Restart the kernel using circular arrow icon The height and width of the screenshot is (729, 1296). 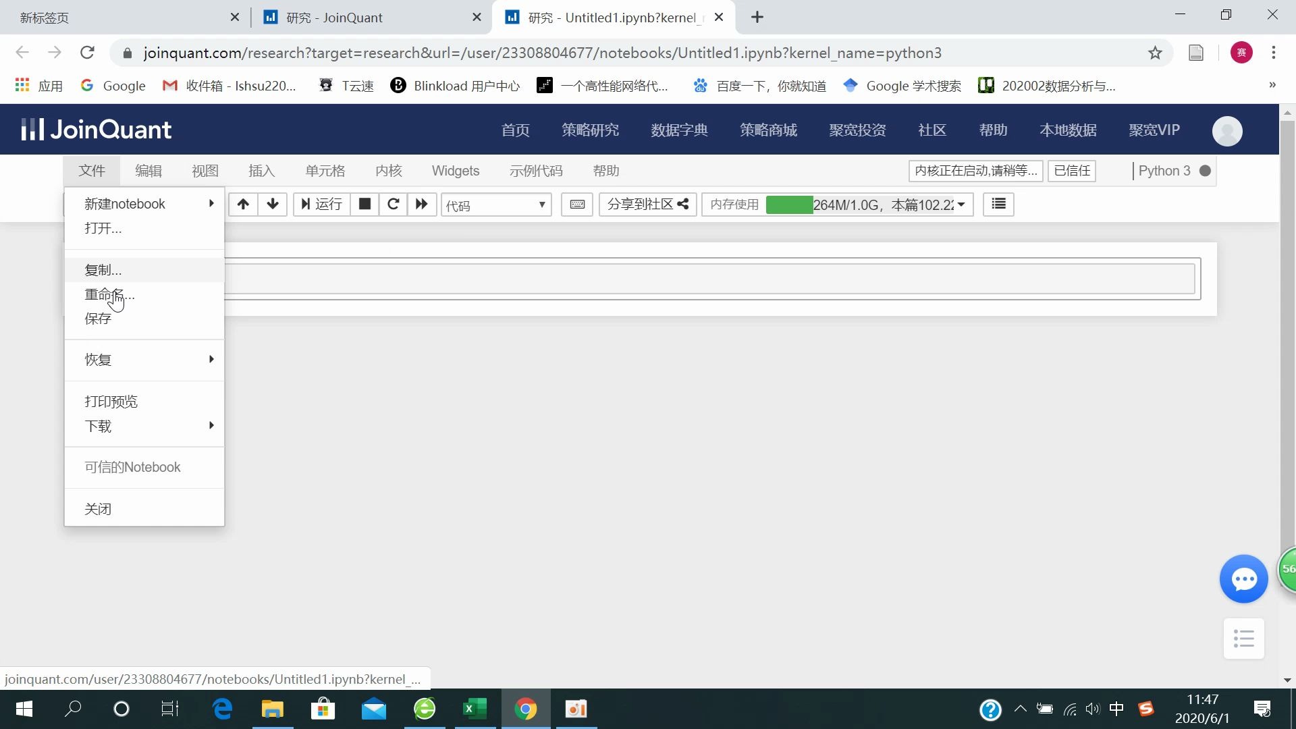pyautogui.click(x=394, y=205)
